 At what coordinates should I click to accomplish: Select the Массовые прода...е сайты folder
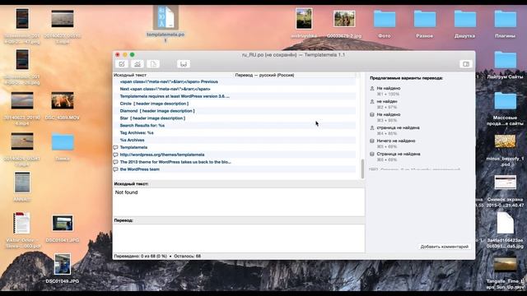tap(505, 101)
